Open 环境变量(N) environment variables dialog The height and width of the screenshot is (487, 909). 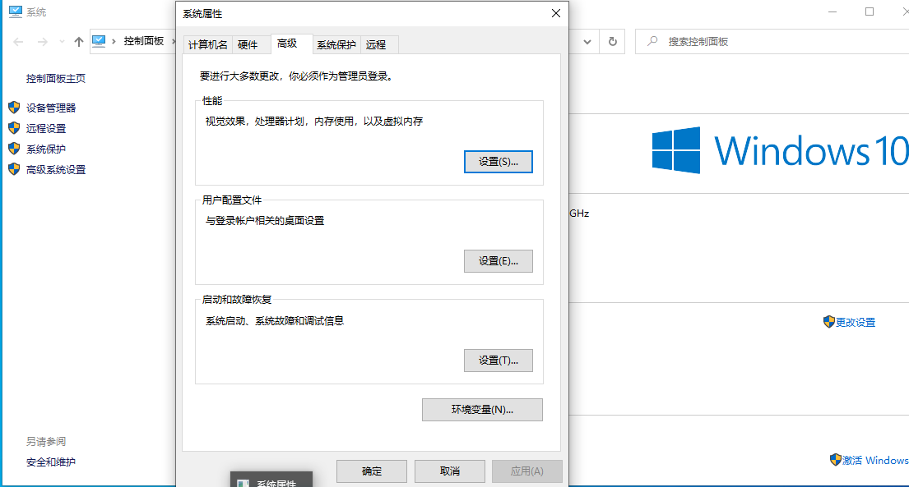coord(482,410)
